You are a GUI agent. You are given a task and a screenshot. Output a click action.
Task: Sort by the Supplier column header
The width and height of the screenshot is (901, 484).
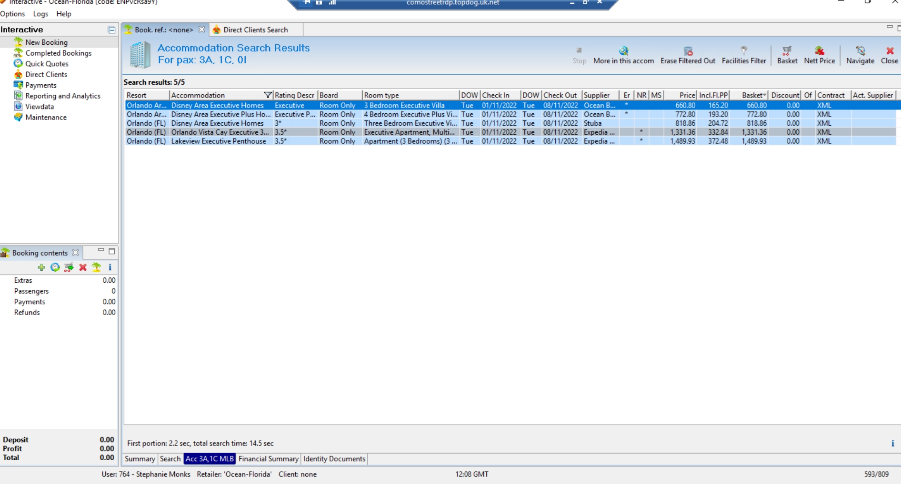[601, 95]
